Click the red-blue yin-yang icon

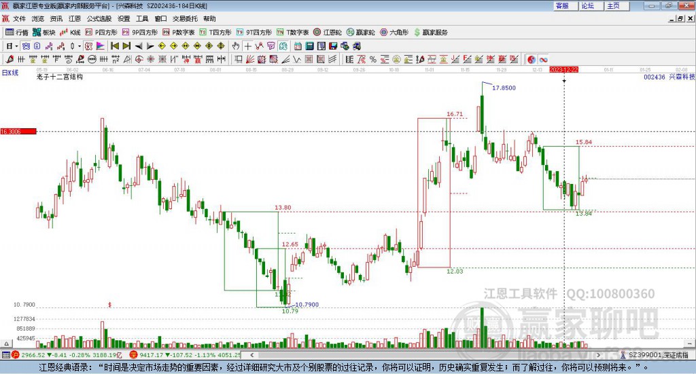click(532, 59)
